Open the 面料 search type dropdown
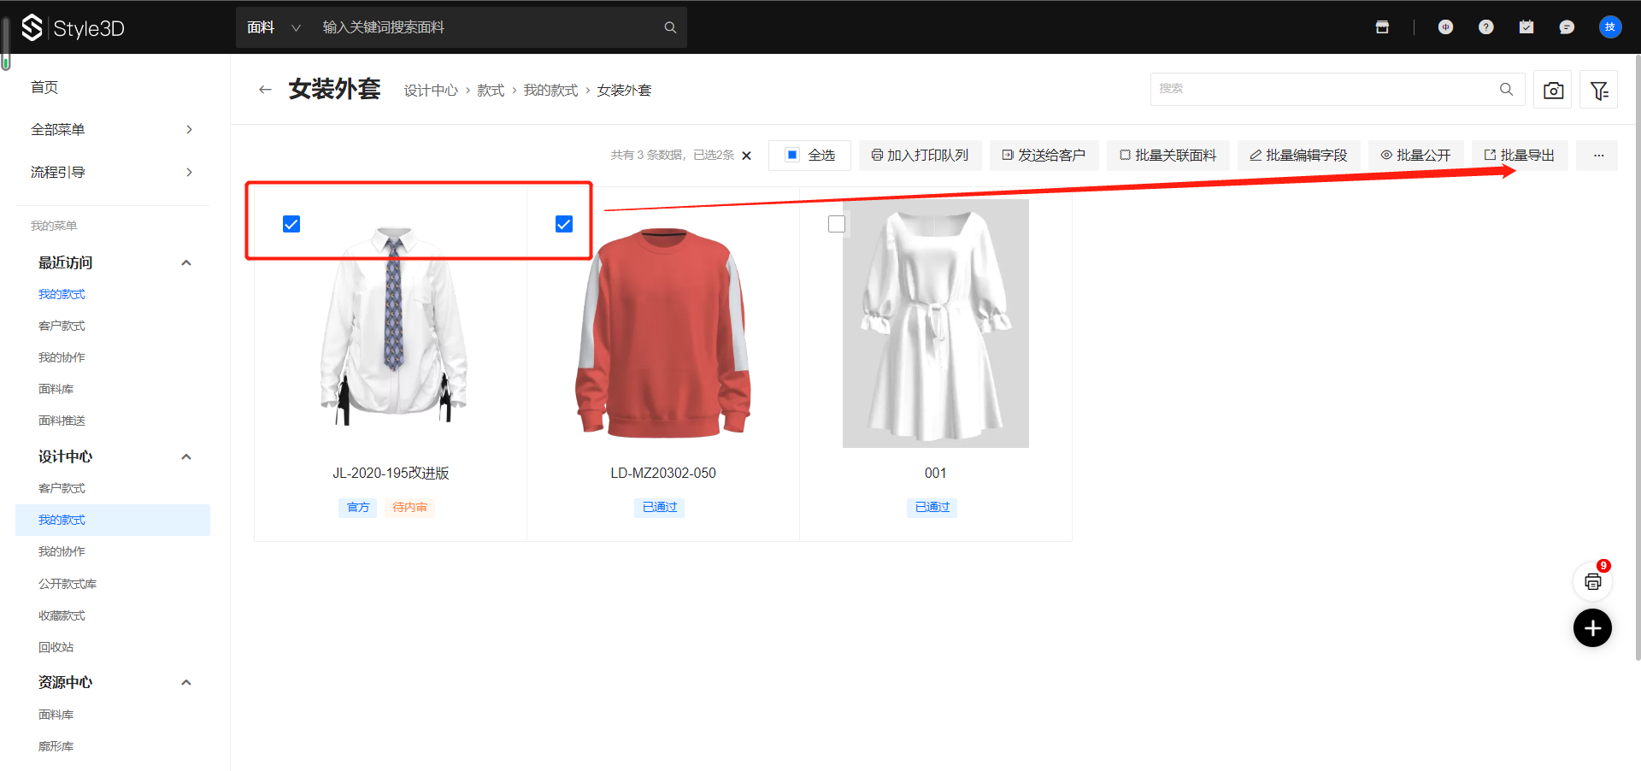 (x=273, y=27)
